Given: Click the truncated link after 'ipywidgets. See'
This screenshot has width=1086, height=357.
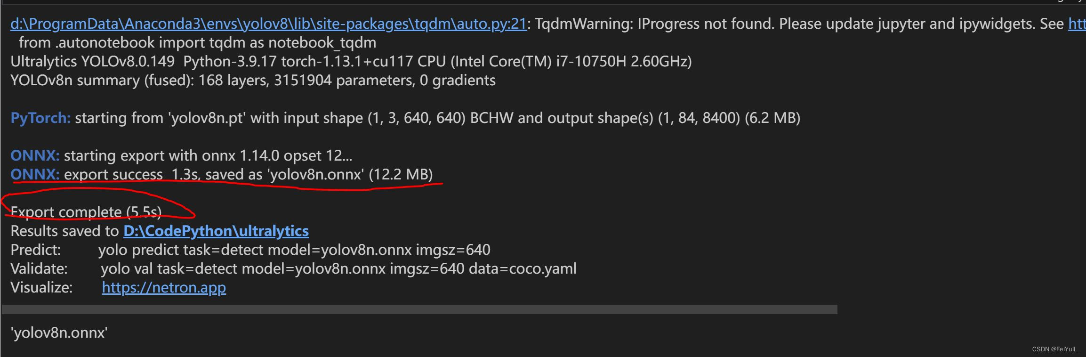Looking at the screenshot, I should coord(1077,24).
